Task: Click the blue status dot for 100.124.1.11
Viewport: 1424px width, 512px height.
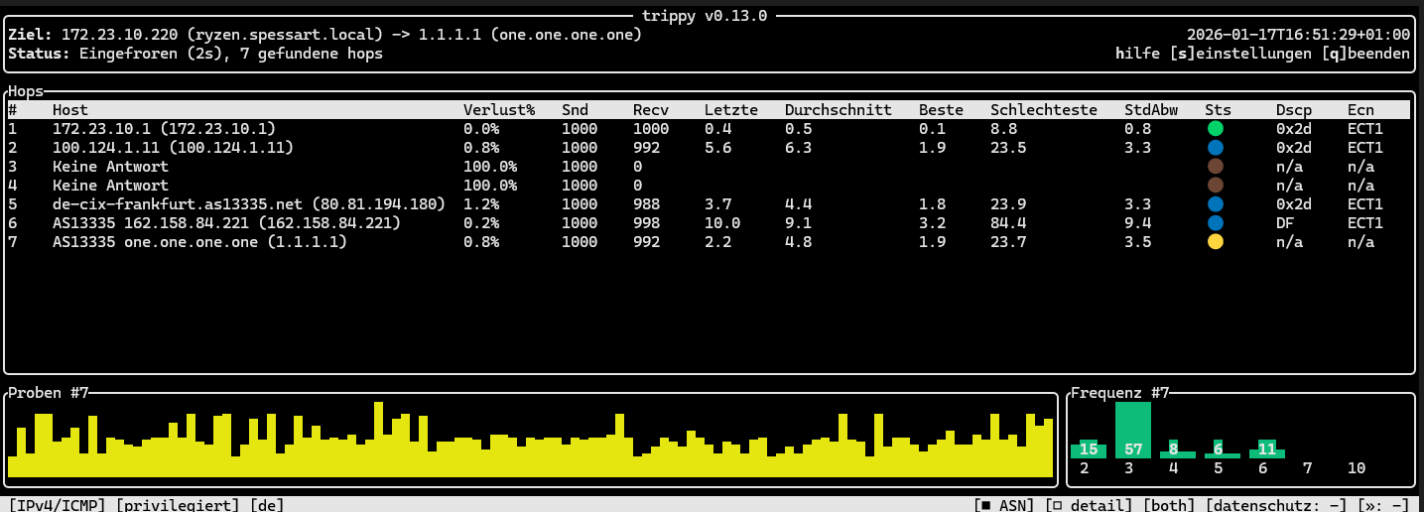Action: pos(1216,148)
